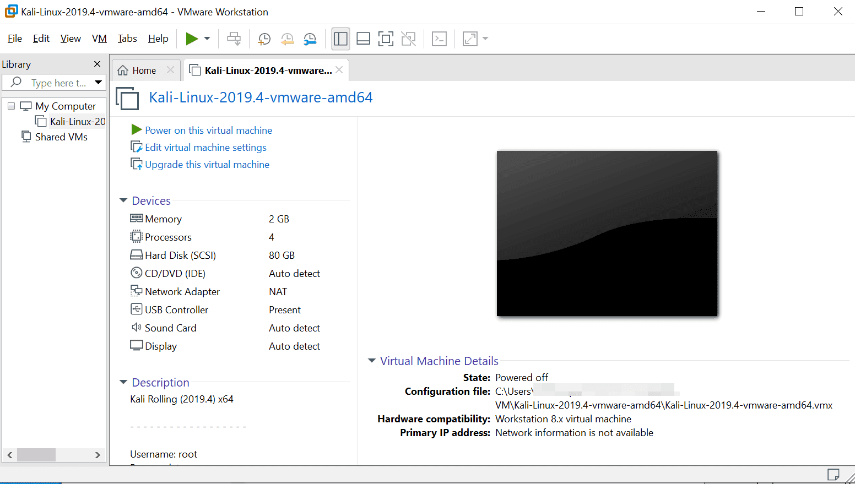Click the library scrollbar right arrow
Screen dimensions: 855x484
(98, 455)
